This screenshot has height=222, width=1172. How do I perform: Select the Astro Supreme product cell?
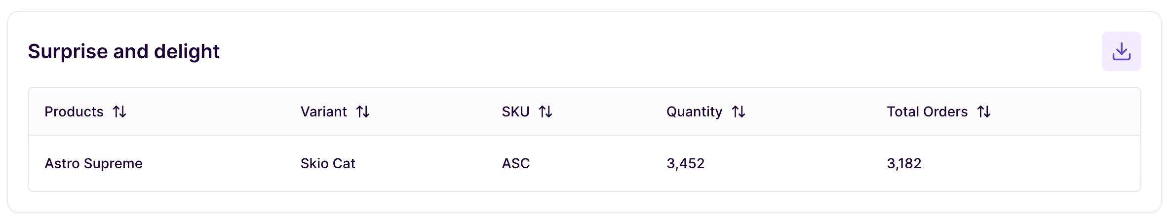tap(94, 164)
